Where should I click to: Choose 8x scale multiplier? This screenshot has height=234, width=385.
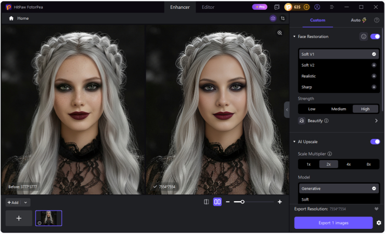(x=368, y=164)
